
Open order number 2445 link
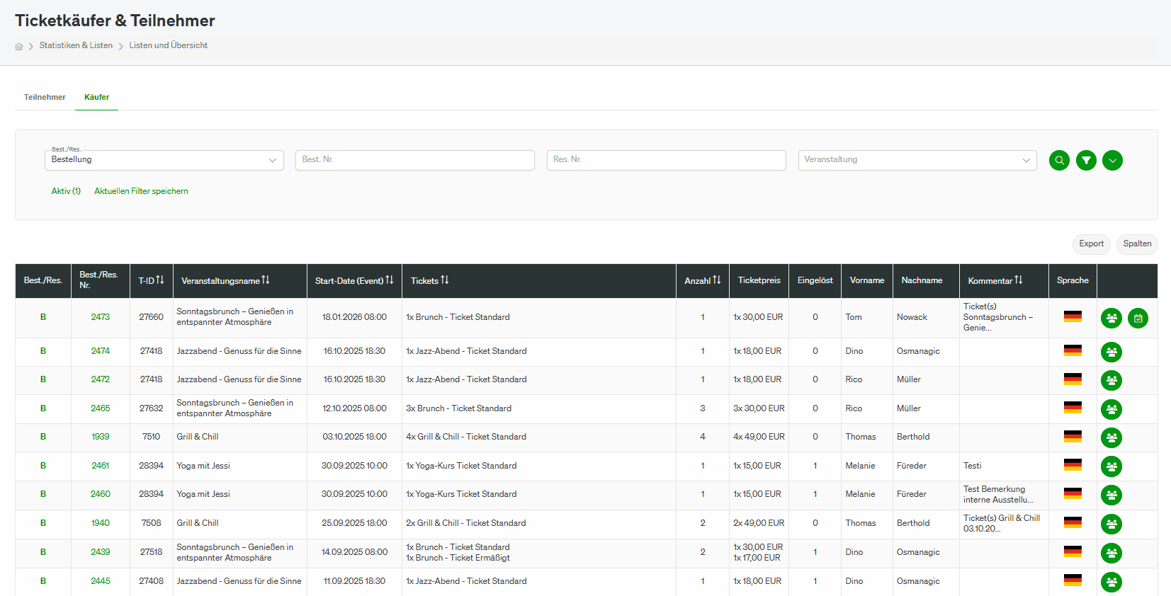pos(101,581)
